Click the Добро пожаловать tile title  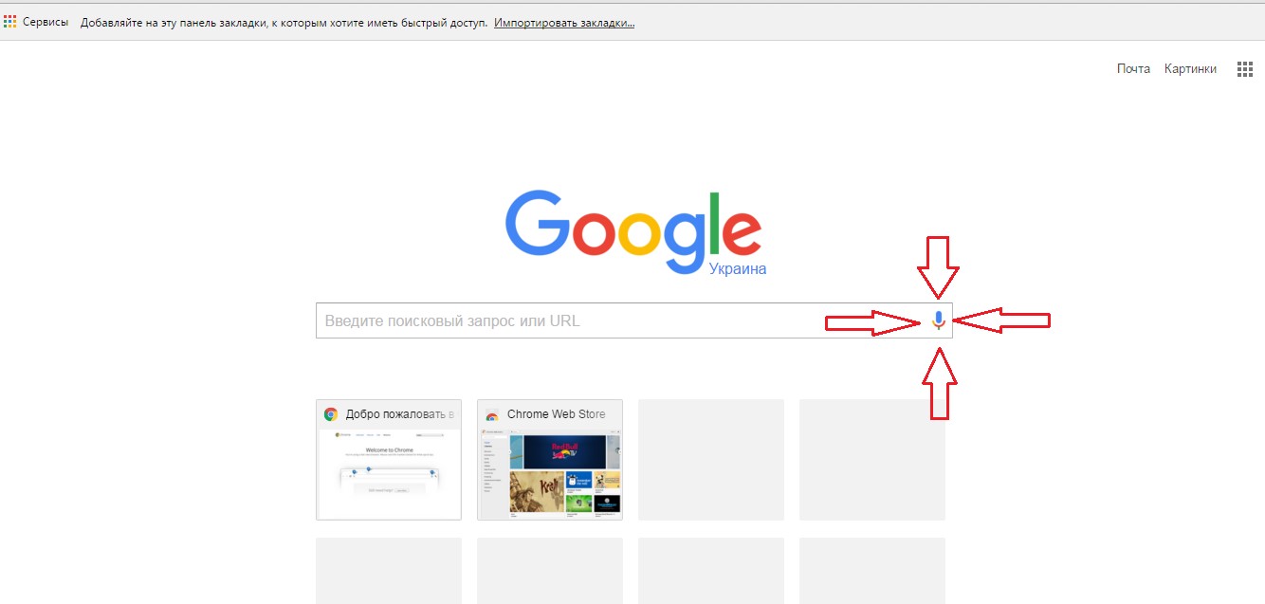(400, 414)
